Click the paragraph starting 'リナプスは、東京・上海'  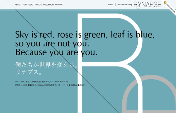tap(42, 82)
